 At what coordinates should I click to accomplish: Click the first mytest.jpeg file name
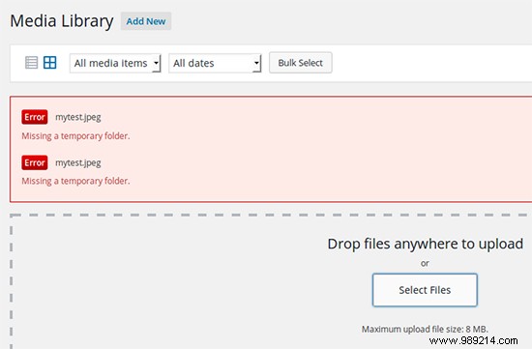78,117
